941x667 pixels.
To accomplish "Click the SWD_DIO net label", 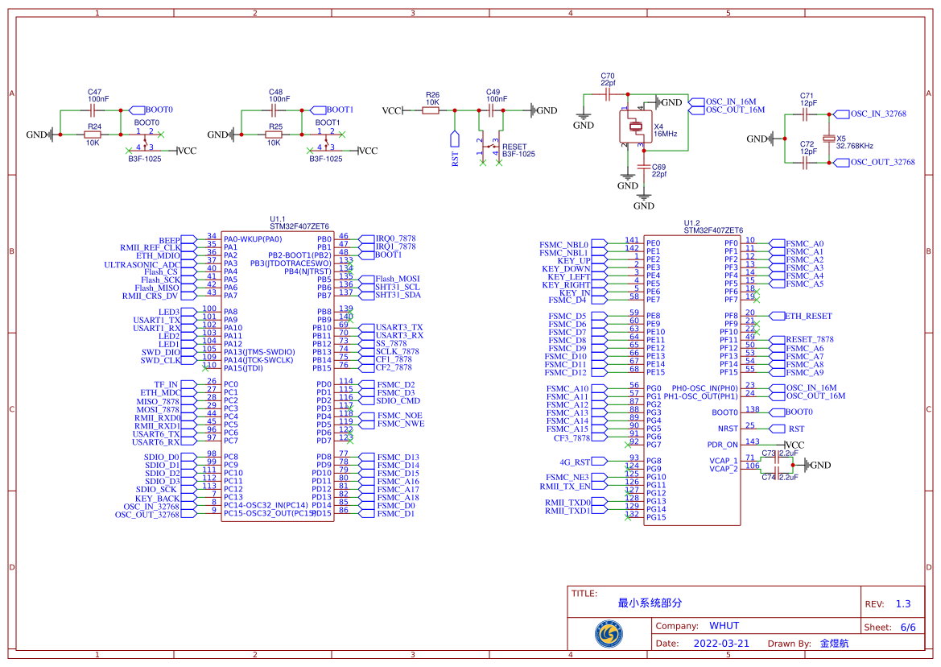I will [161, 352].
